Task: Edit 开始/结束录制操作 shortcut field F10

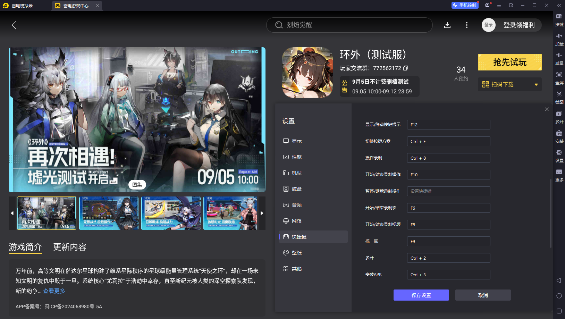Action: (x=448, y=175)
